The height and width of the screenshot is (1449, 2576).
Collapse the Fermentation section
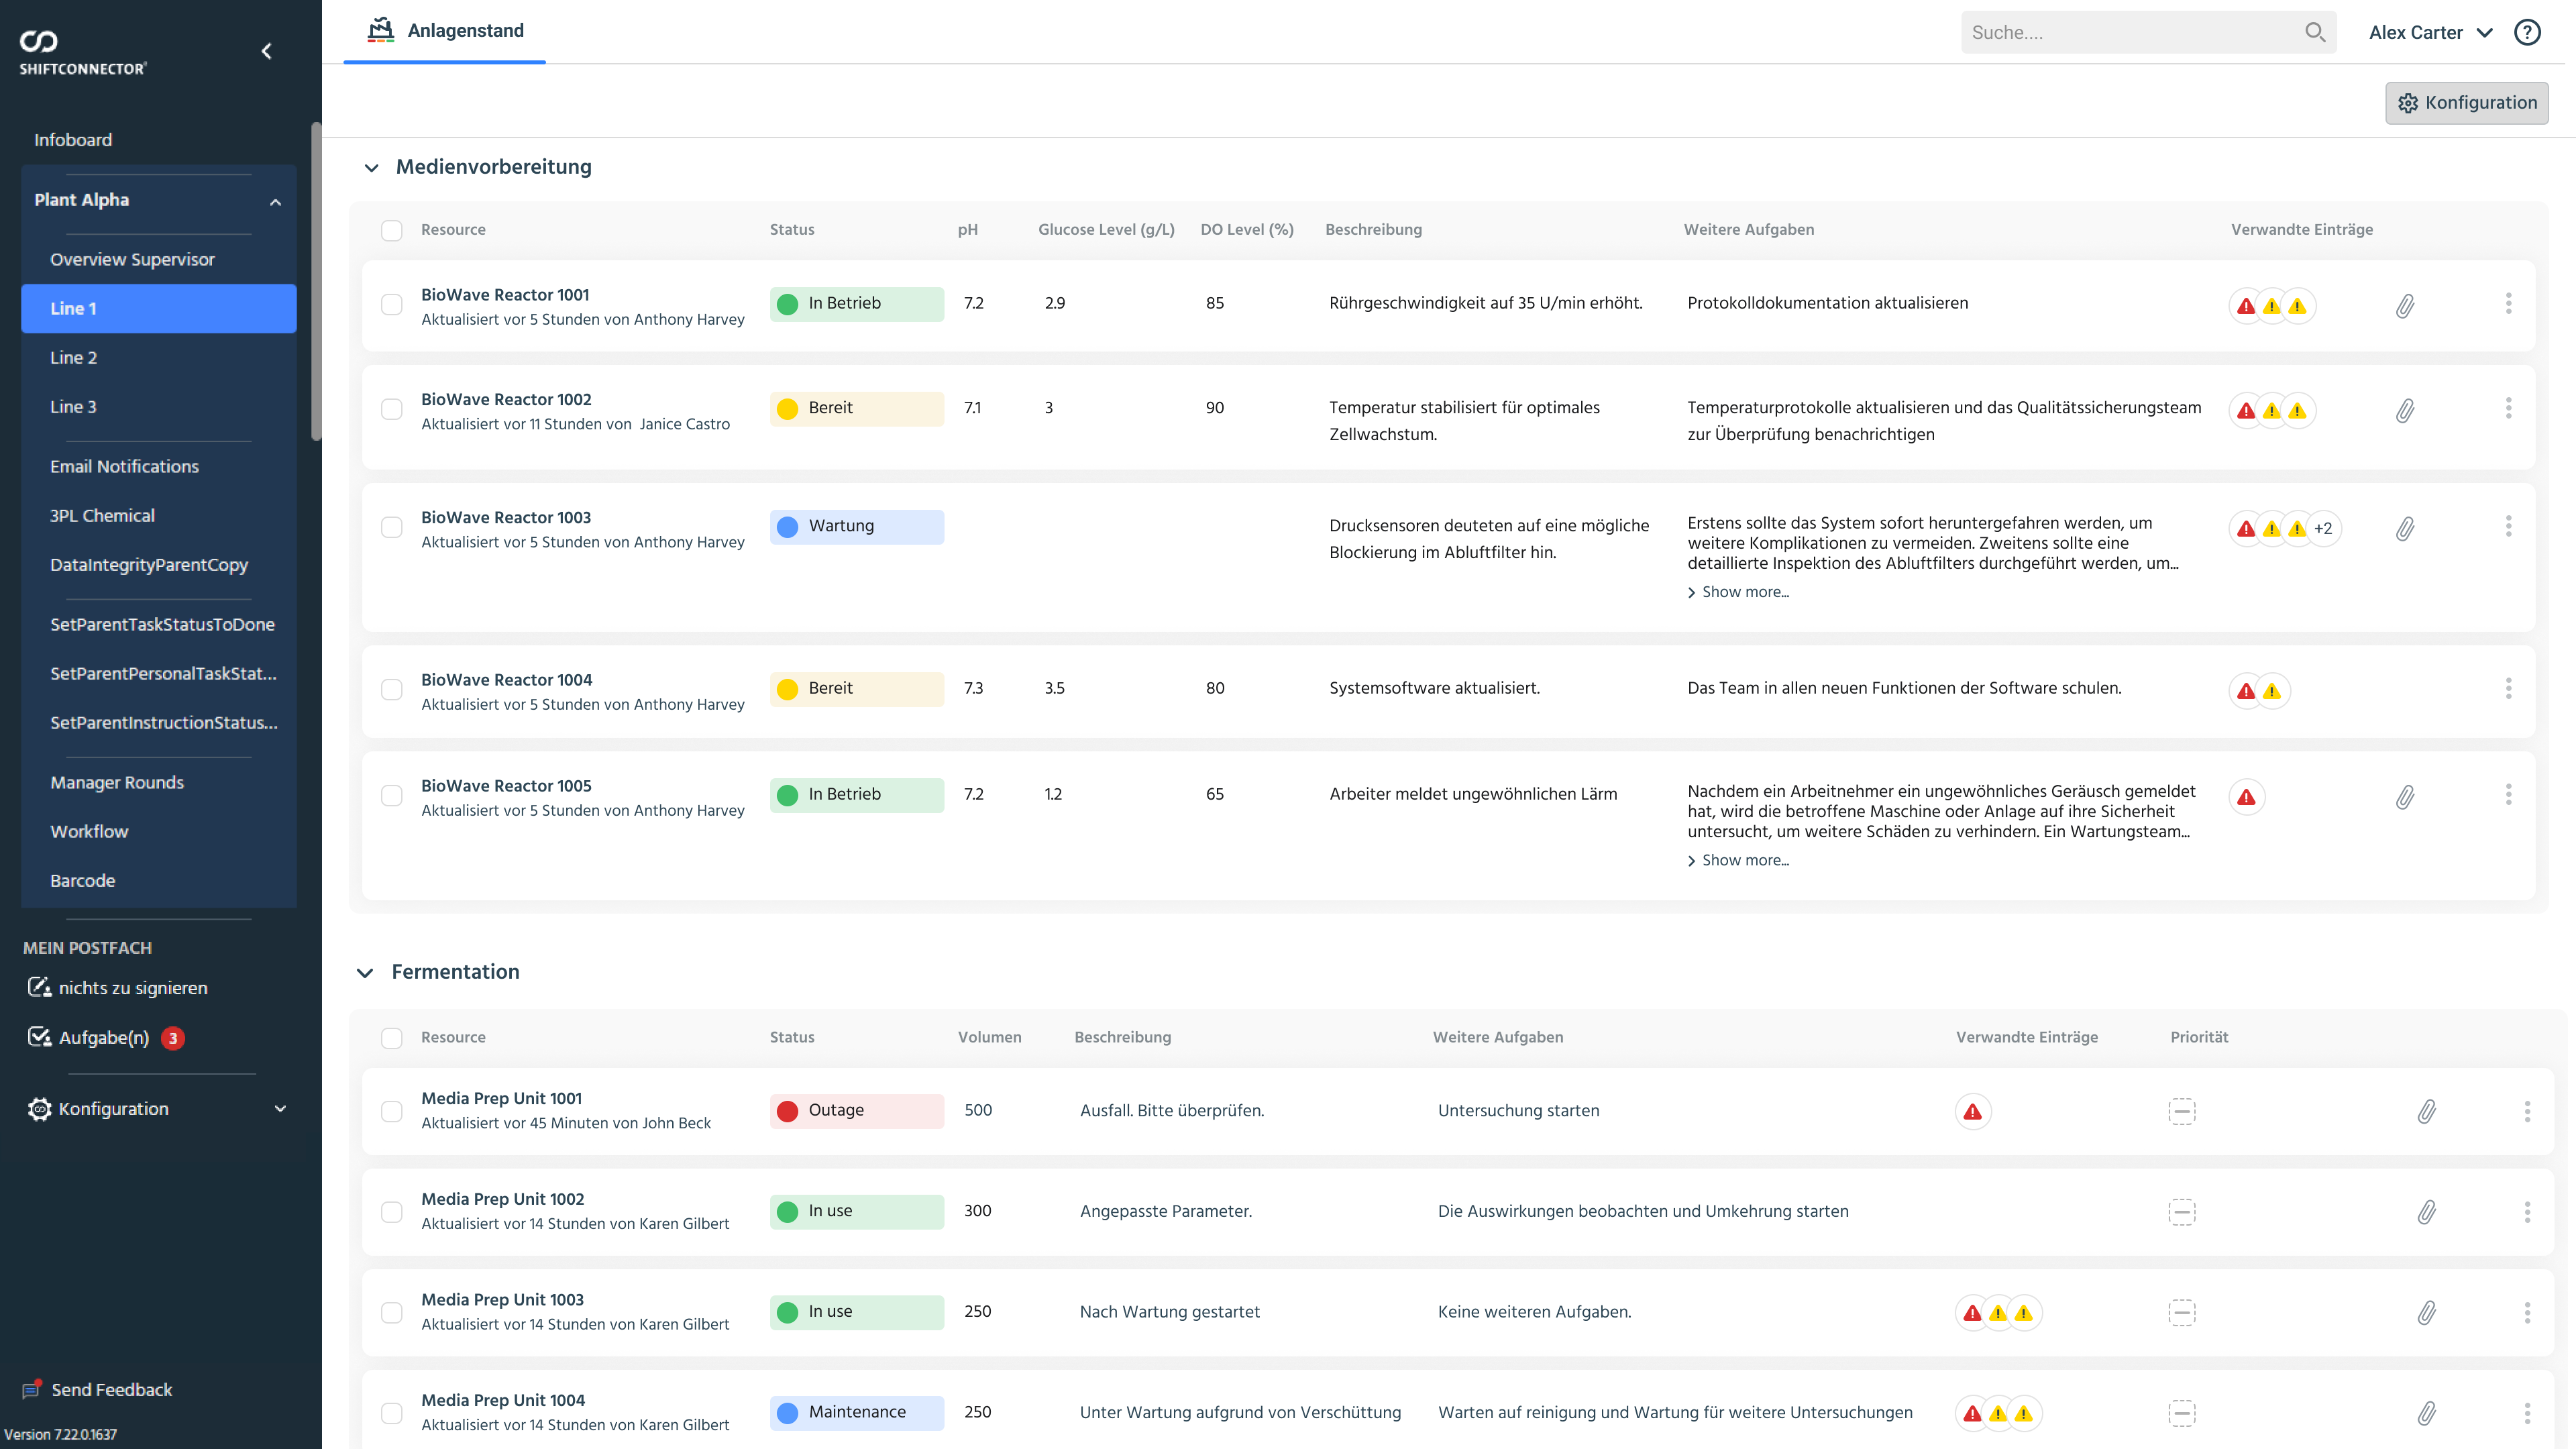coord(365,972)
